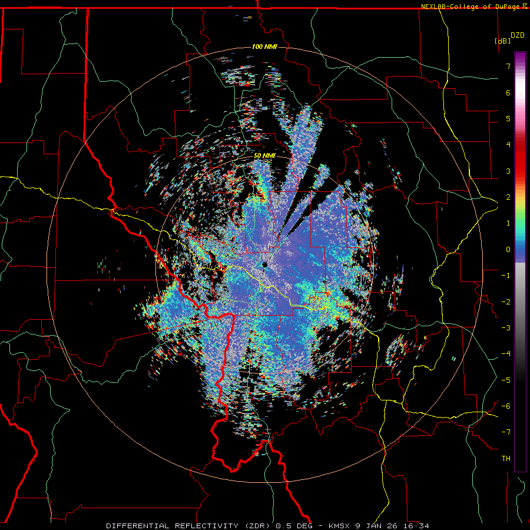Click the "-2" tick label on the scale

506,302
